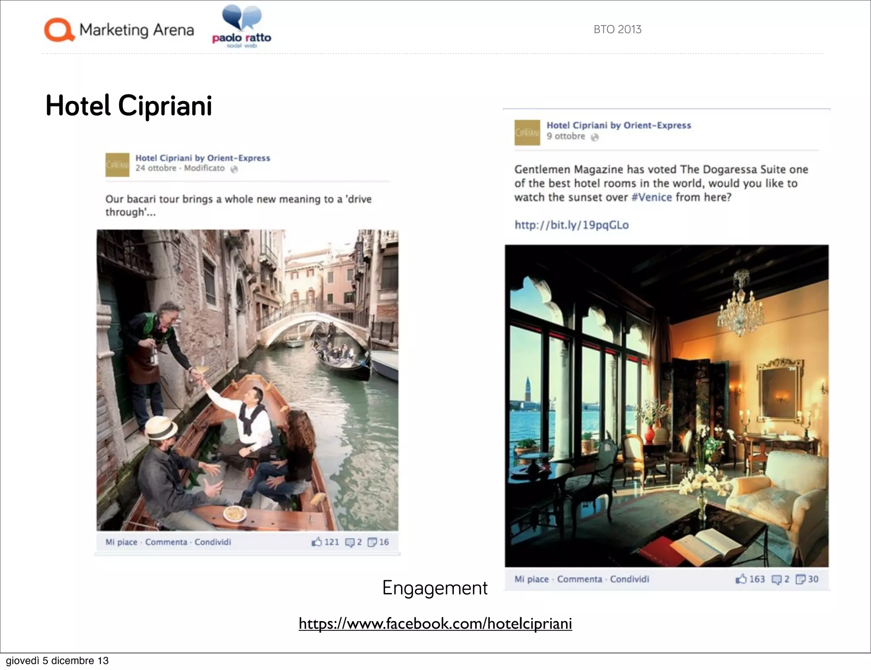Click the paolo ratto social web logo

(x=242, y=26)
